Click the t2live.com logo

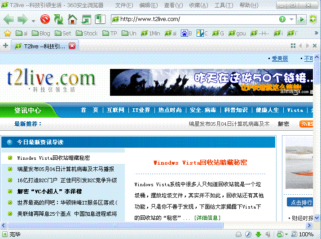coord(51,80)
